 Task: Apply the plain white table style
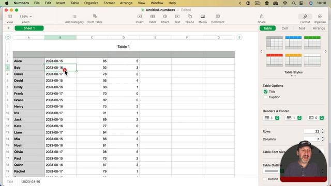[x=312, y=60]
